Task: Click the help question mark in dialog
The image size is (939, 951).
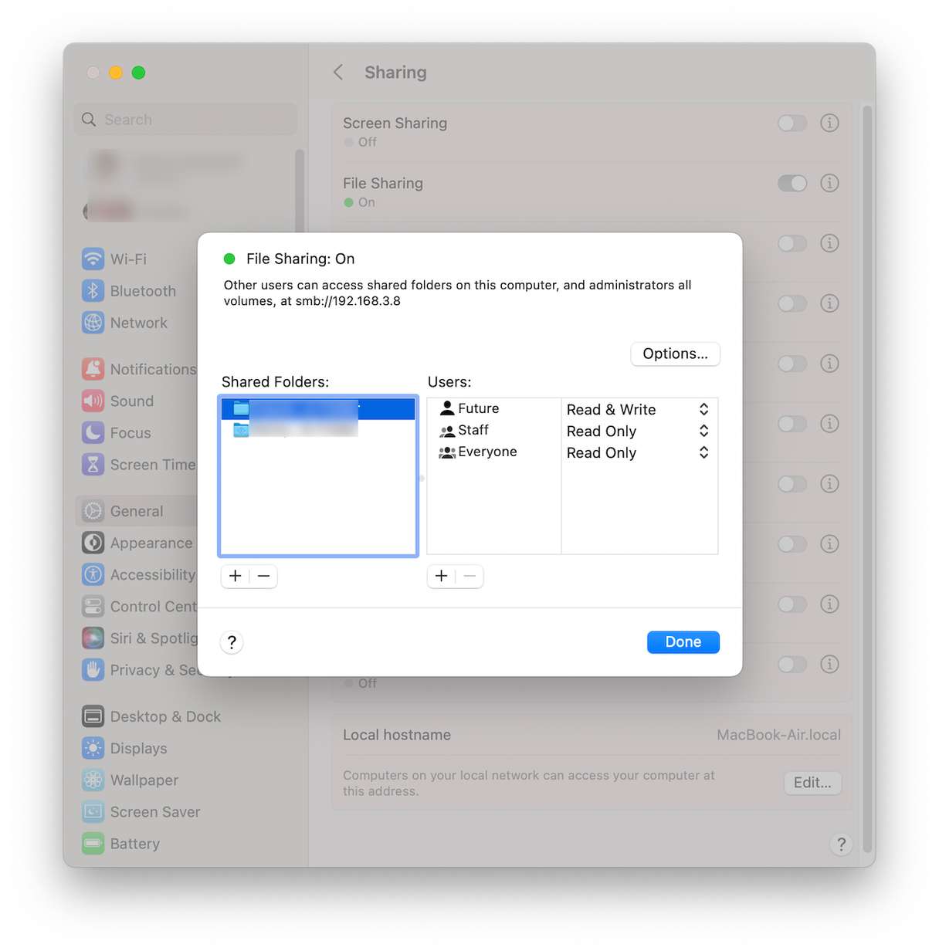Action: pyautogui.click(x=232, y=642)
